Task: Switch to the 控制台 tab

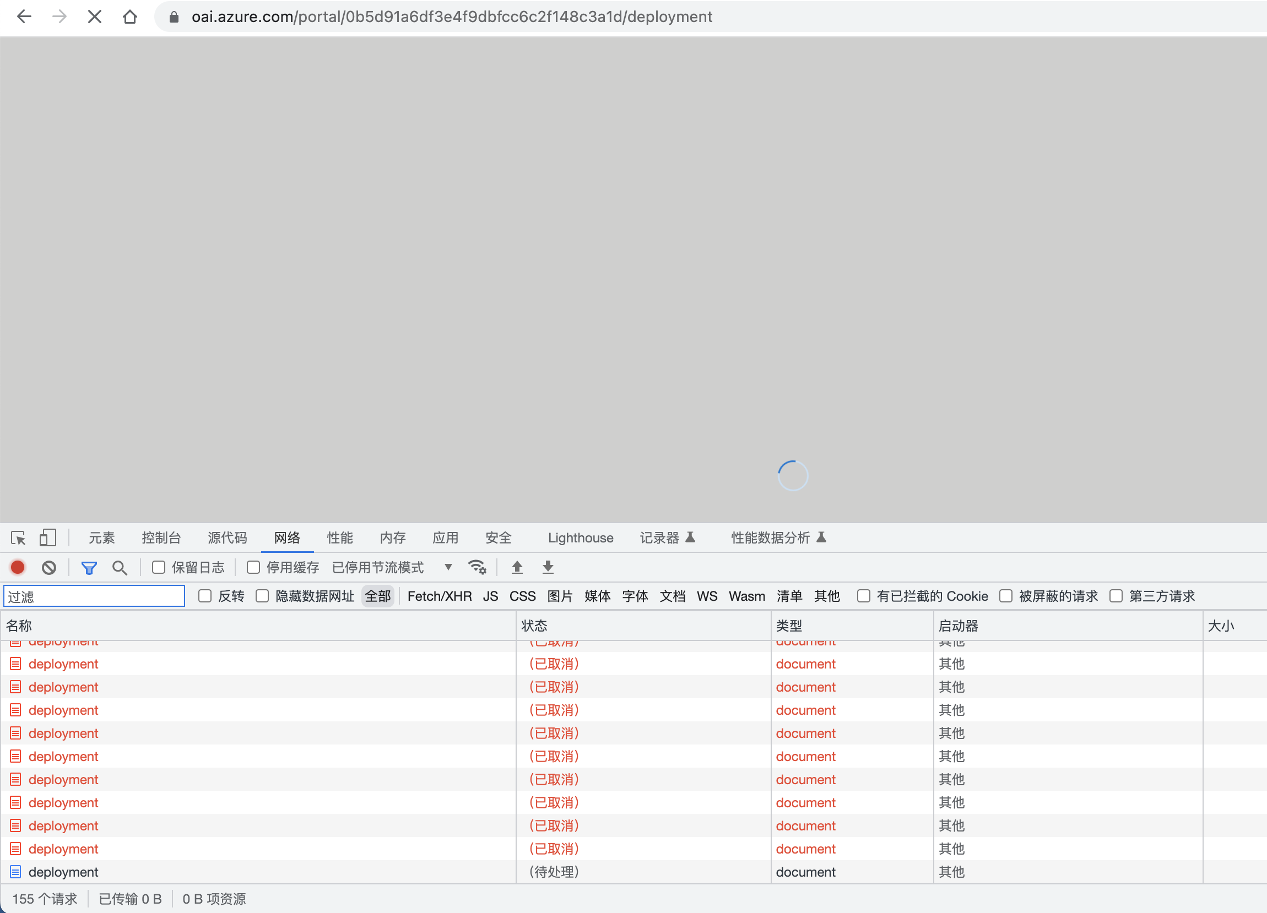Action: click(161, 538)
